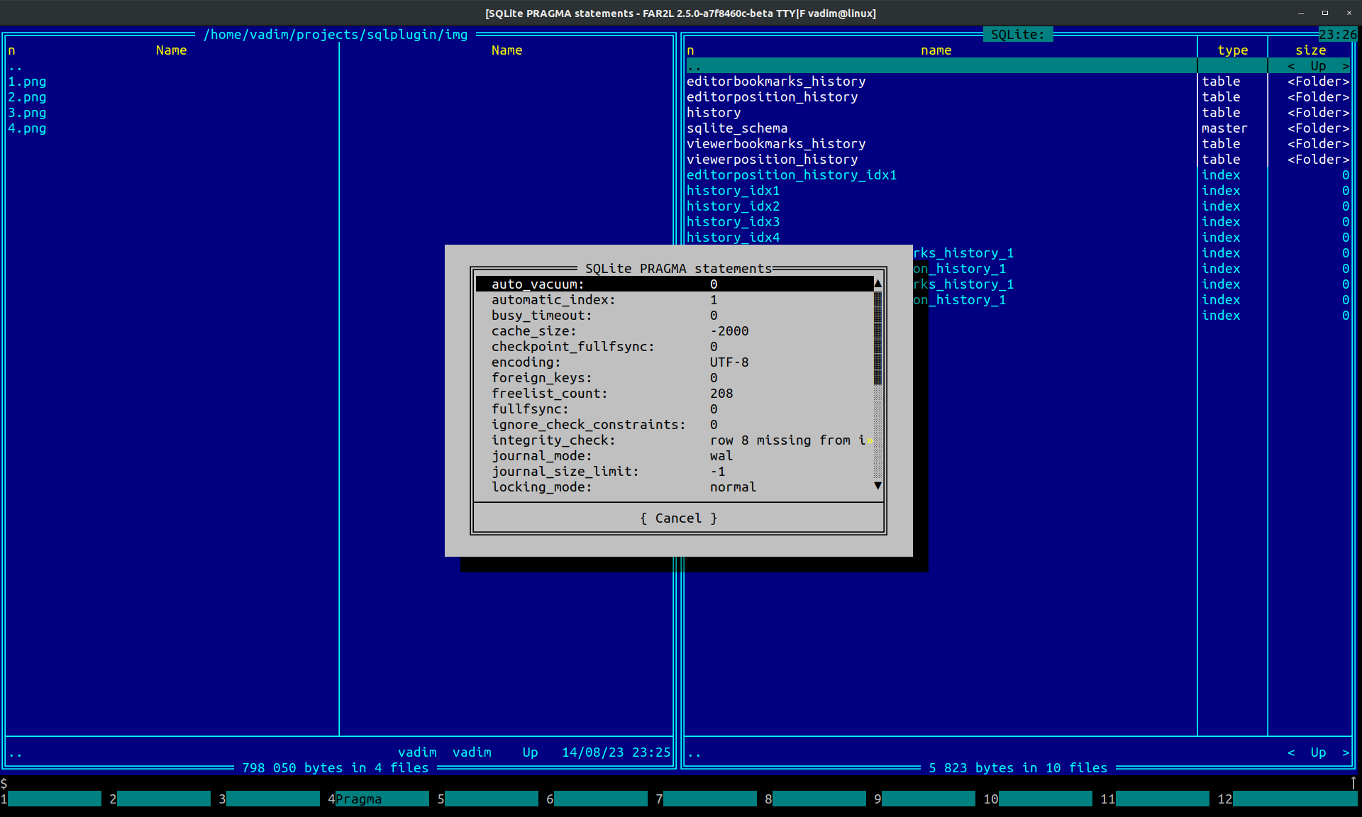Maximize the FAR2L window
This screenshot has height=817, width=1362.
point(1324,13)
